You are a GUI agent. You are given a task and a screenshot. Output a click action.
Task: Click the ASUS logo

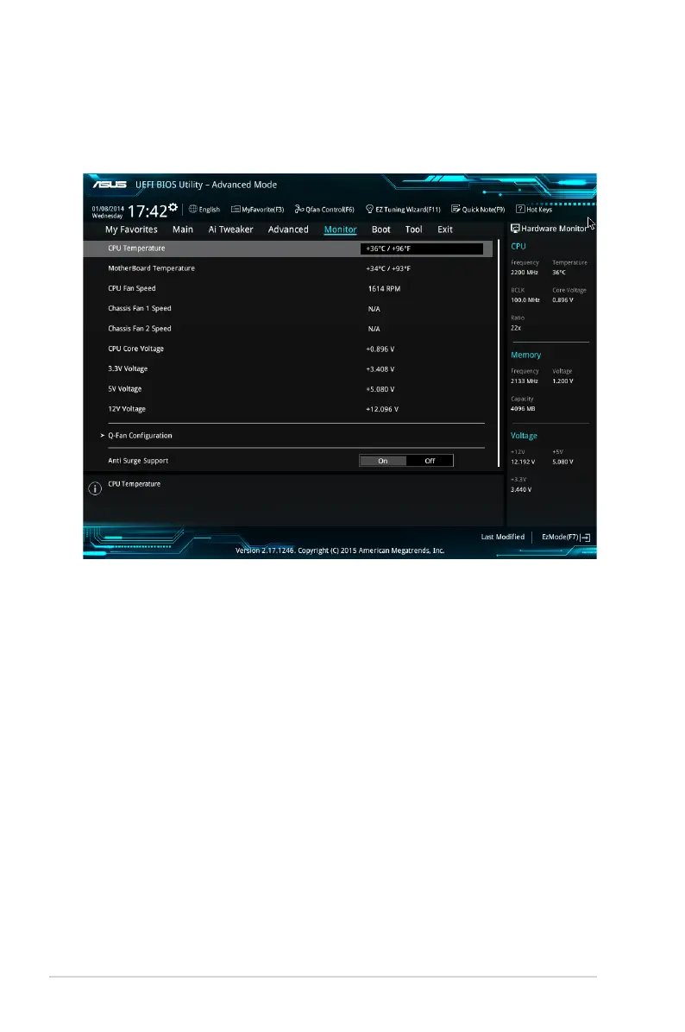110,185
